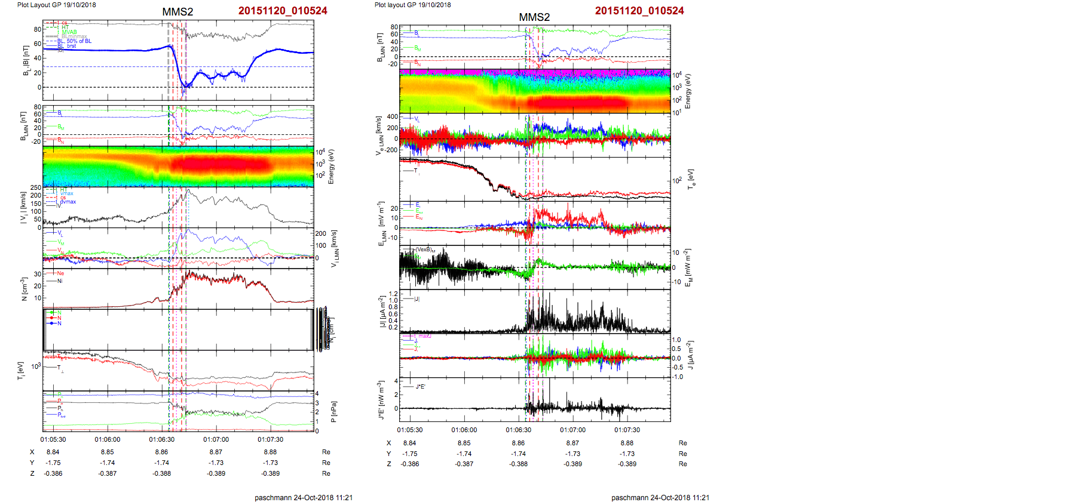Screen dimensions: 1078x502
Task: Click 'Plot Layout GP 19/10/2018' header at left
Action: 56,5
